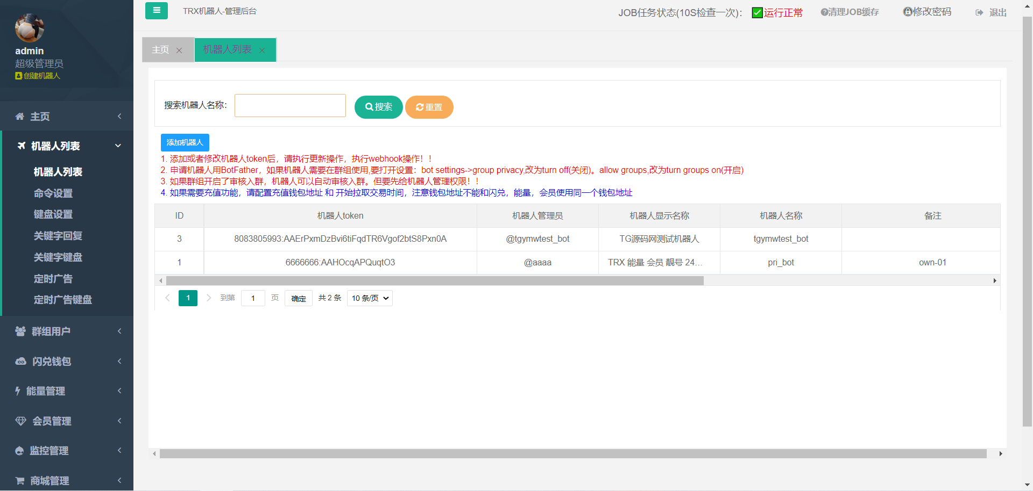
Task: Open 修改密码 from the top bar
Action: click(x=927, y=12)
